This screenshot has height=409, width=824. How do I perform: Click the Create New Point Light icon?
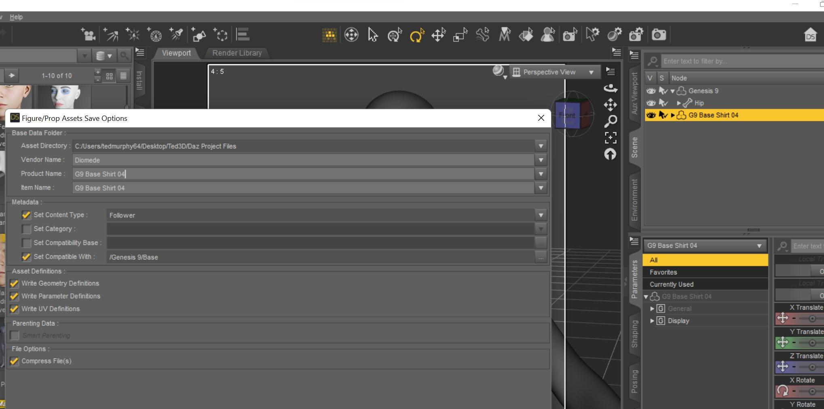[133, 35]
